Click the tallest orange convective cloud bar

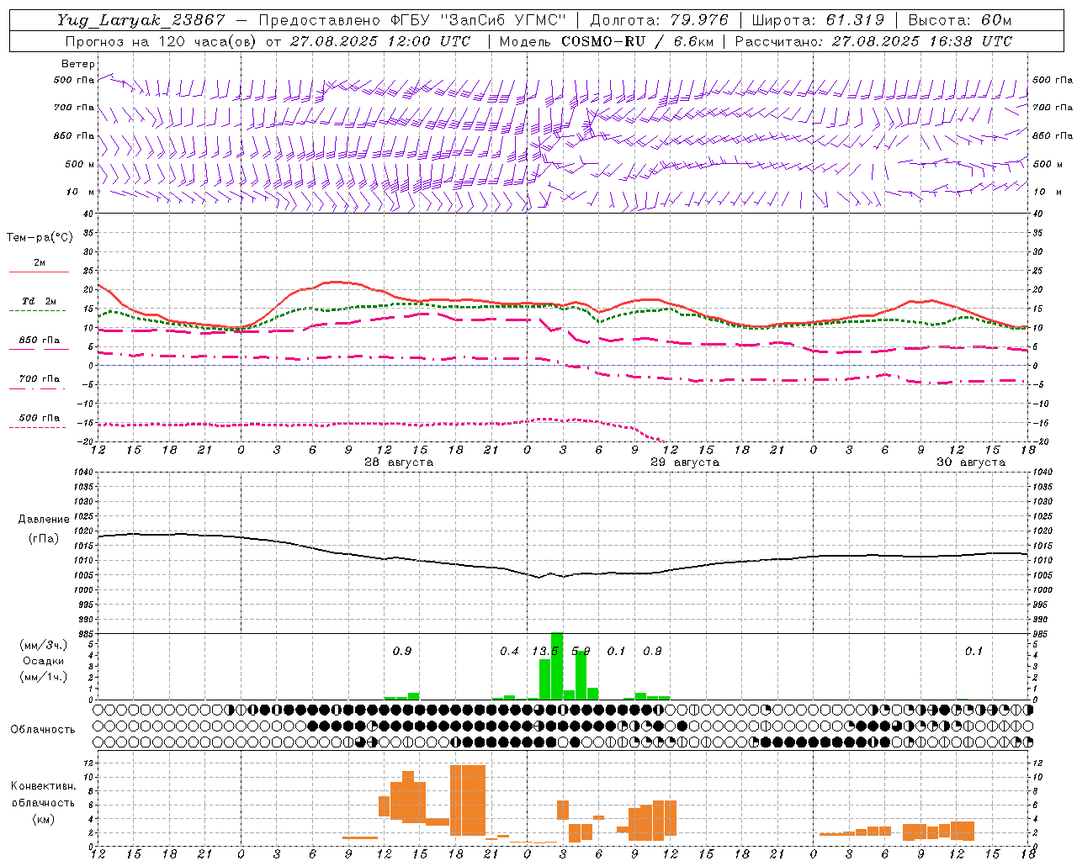(468, 800)
